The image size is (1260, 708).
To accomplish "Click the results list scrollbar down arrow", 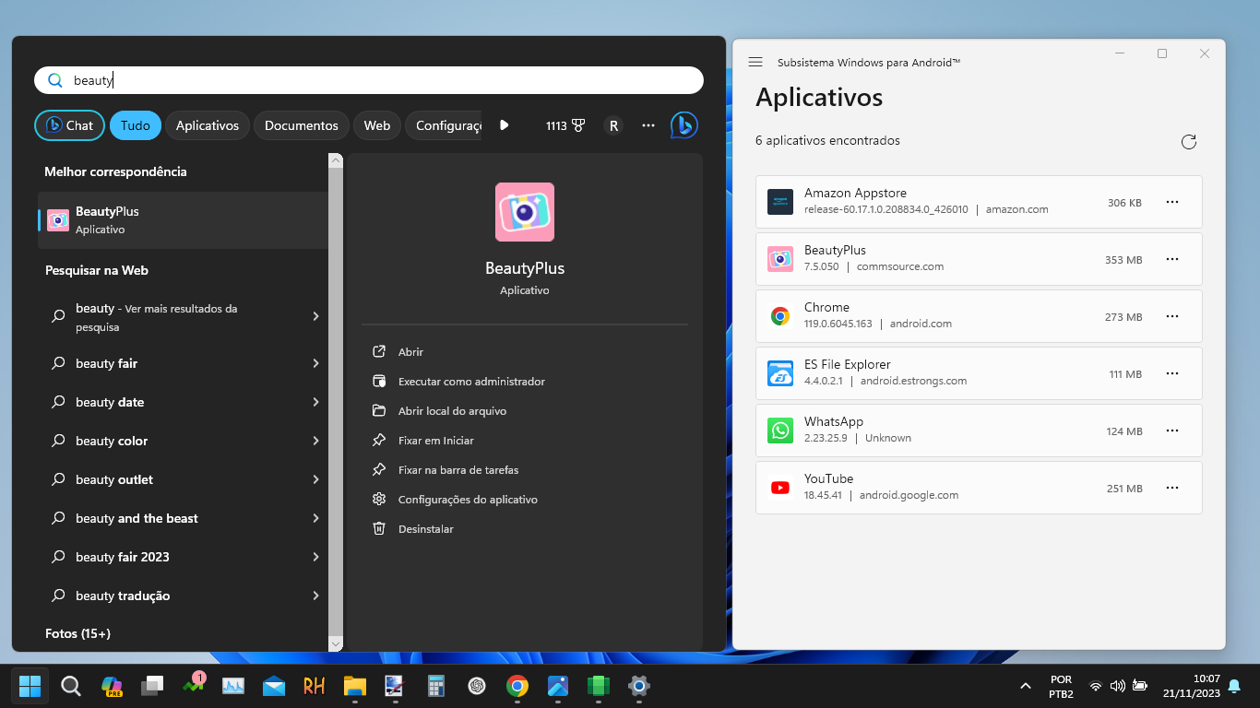I will coord(336,643).
